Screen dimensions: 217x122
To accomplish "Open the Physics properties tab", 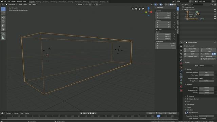I will tap(181, 77).
